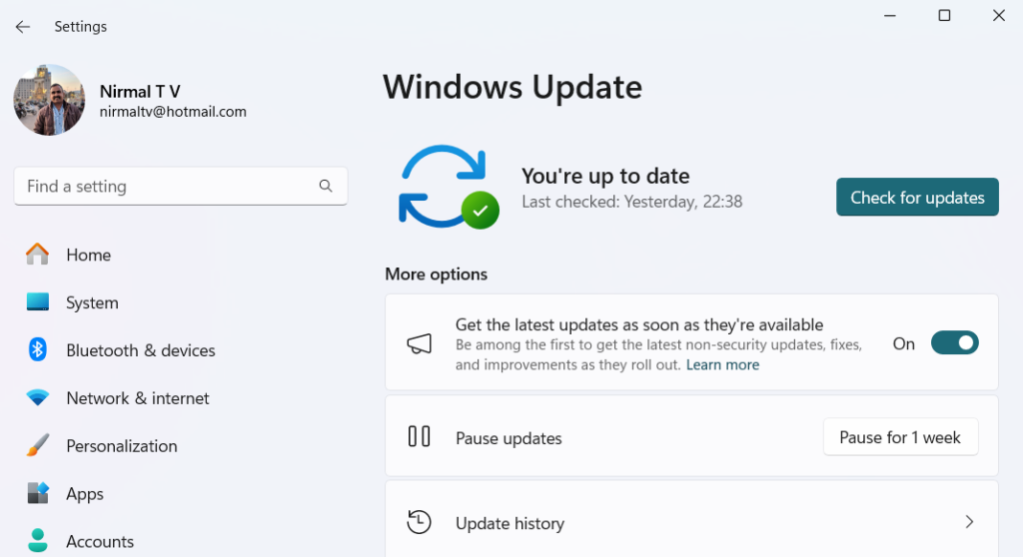Click the Accounts person icon
This screenshot has width=1023, height=557.
(37, 541)
